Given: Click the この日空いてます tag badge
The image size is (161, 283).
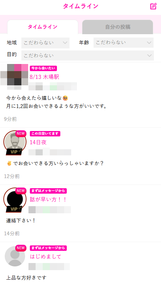Looking at the screenshot, I should (45, 134).
